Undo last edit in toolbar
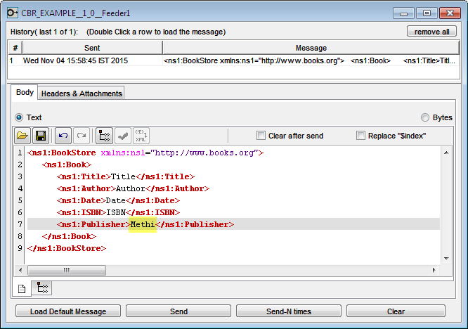Viewport: 468px width, 329px height. [63, 136]
